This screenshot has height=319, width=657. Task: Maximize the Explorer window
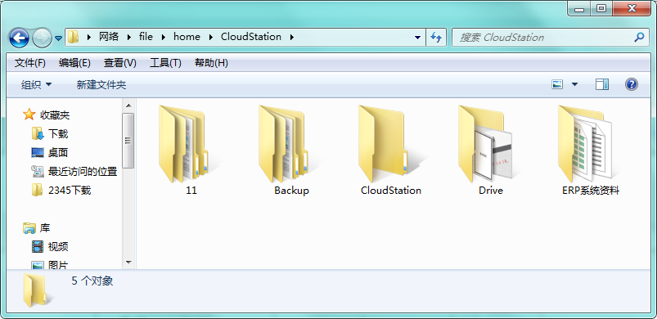601,9
